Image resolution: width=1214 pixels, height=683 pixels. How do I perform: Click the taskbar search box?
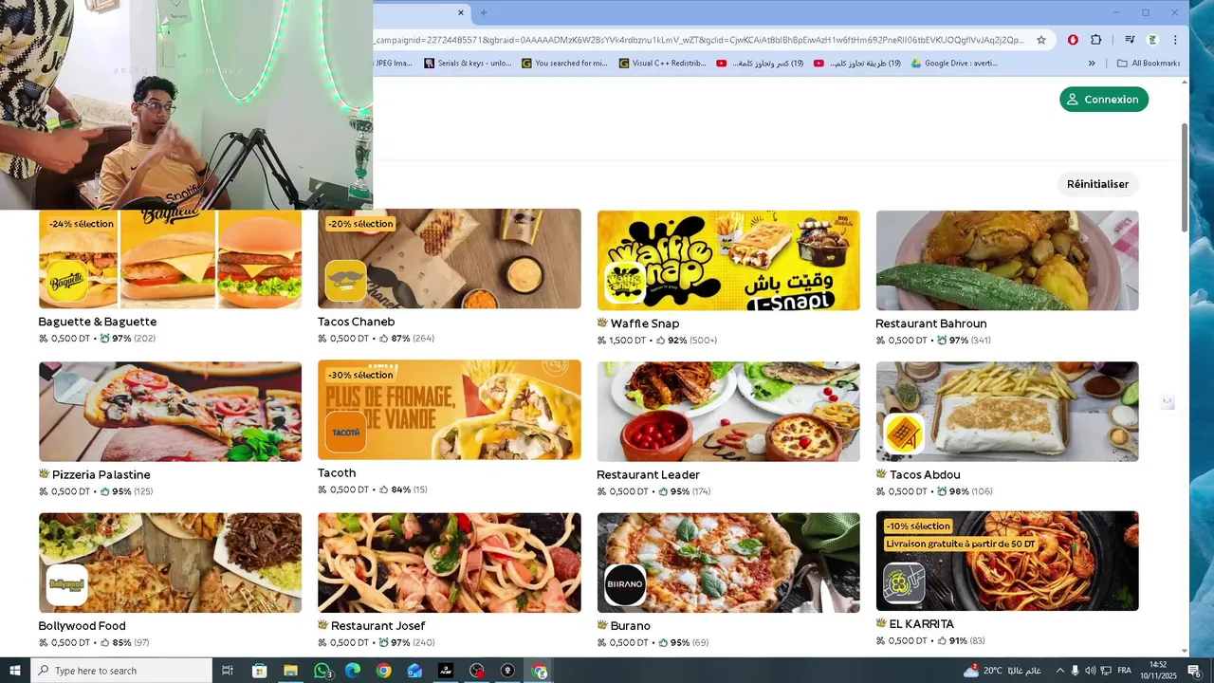(120, 671)
